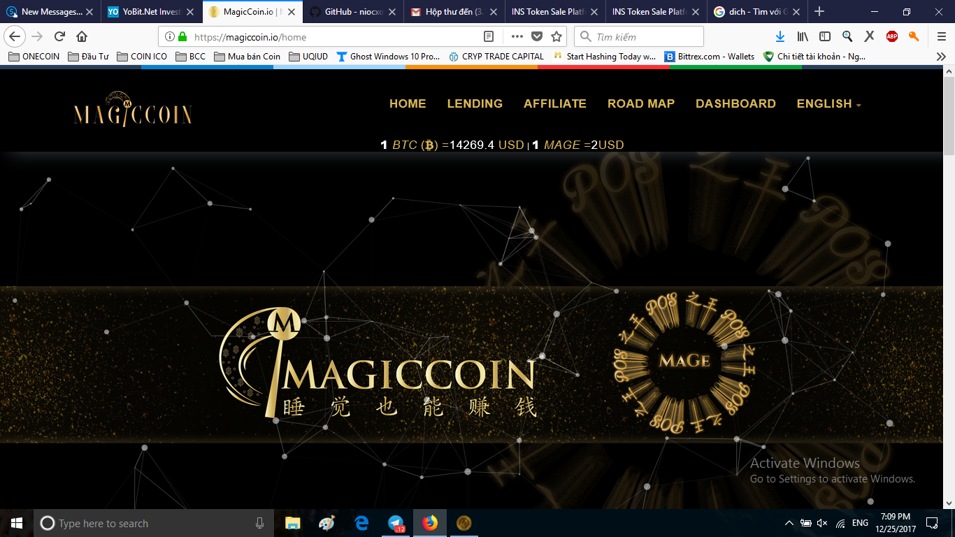Open the DASHBOARD page
955x537 pixels.
point(735,103)
